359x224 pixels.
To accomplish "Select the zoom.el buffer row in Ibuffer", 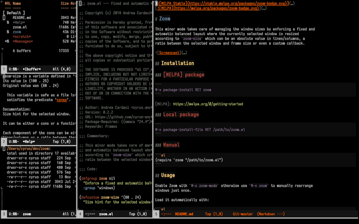I will [x=20, y=27].
